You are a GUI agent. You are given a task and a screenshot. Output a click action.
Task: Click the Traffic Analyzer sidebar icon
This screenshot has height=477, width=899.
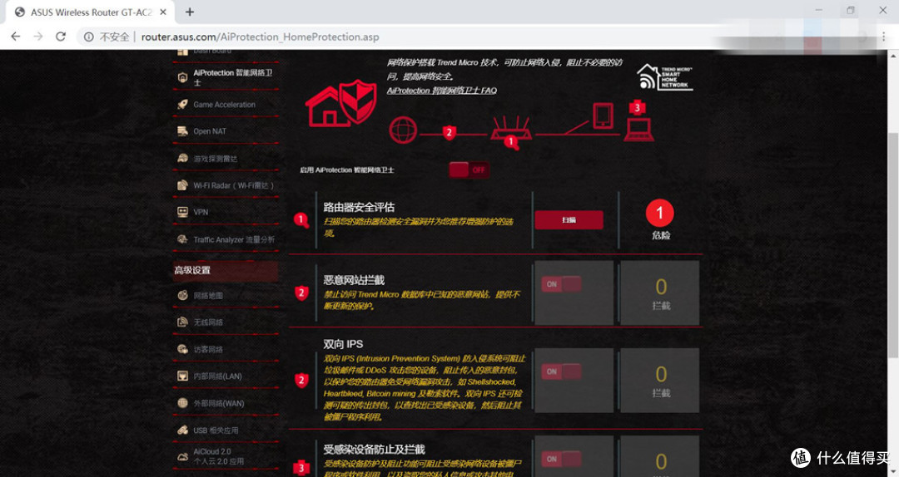pyautogui.click(x=182, y=239)
